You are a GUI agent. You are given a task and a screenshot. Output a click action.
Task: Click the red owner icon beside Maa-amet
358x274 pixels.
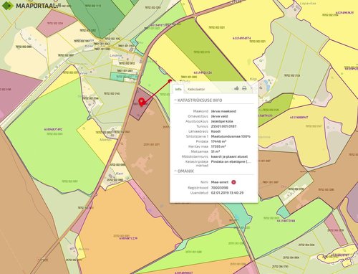(233, 182)
